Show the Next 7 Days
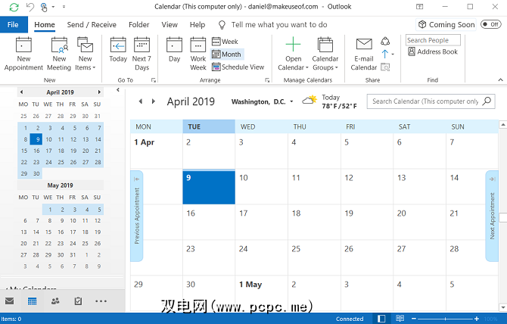Screen dimensions: 507x324 click(142, 54)
